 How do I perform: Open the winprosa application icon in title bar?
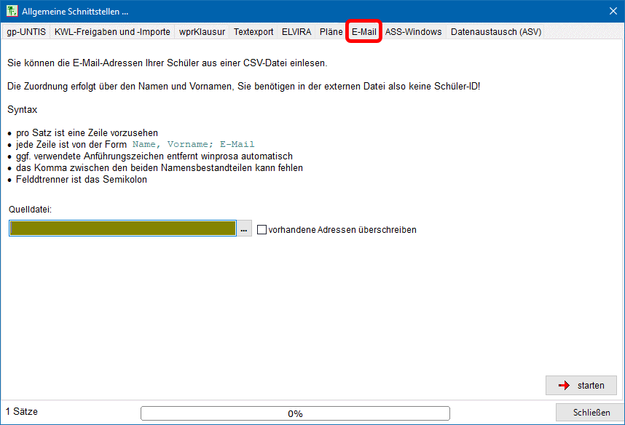point(12,11)
